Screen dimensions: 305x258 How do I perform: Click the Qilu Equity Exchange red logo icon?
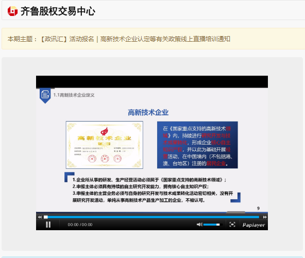click(12, 11)
